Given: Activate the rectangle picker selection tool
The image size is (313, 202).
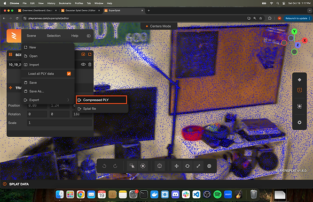Looking at the screenshot, I should pyautogui.click(x=133, y=166).
